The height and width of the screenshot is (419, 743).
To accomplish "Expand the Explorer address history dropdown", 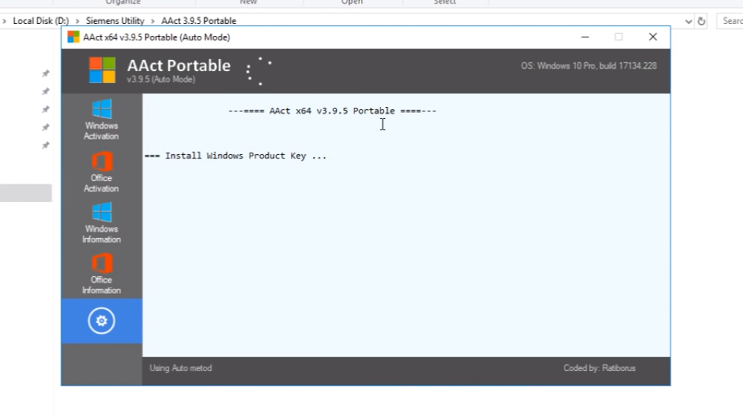I will (688, 22).
